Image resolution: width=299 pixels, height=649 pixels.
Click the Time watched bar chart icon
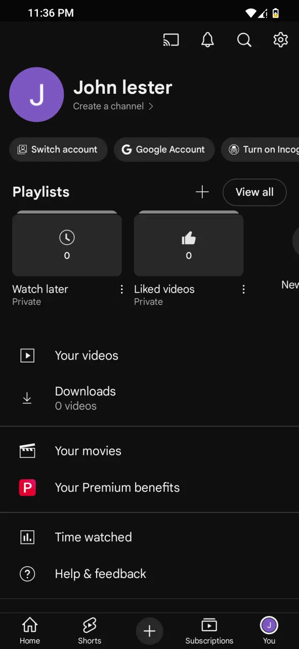click(x=27, y=537)
